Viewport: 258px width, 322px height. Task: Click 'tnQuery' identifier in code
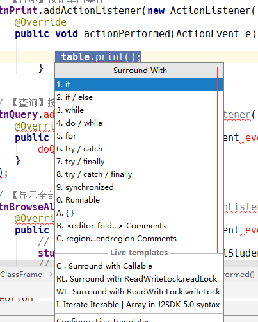pos(19,115)
